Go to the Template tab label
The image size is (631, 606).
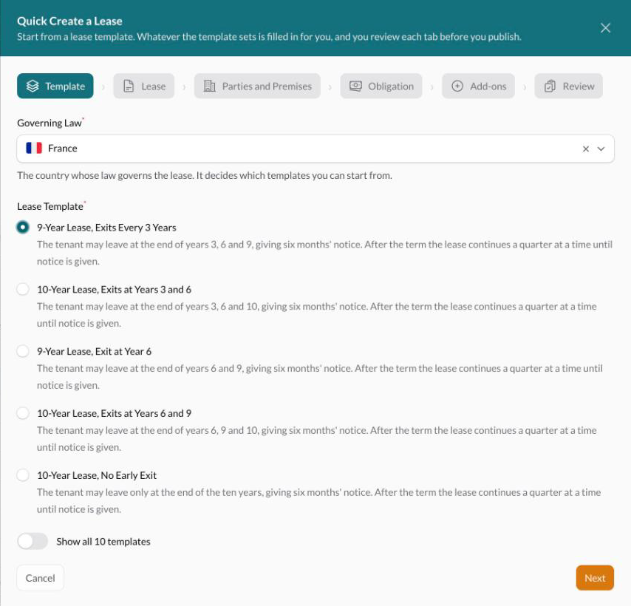(65, 86)
